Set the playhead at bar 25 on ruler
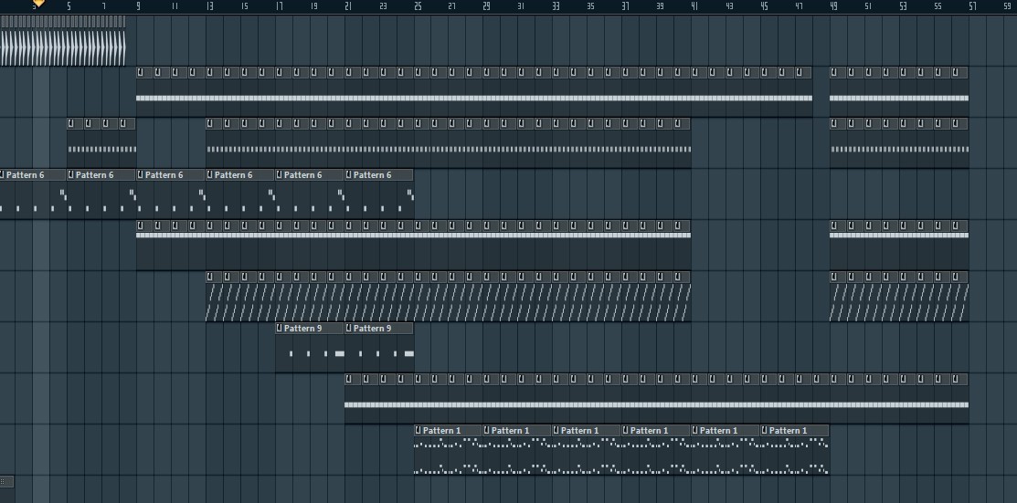 pyautogui.click(x=417, y=6)
